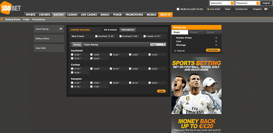This screenshot has width=273, height=133.
Task: Tick the Kempton 15:35 race checkbox
Action: click(x=111, y=83)
